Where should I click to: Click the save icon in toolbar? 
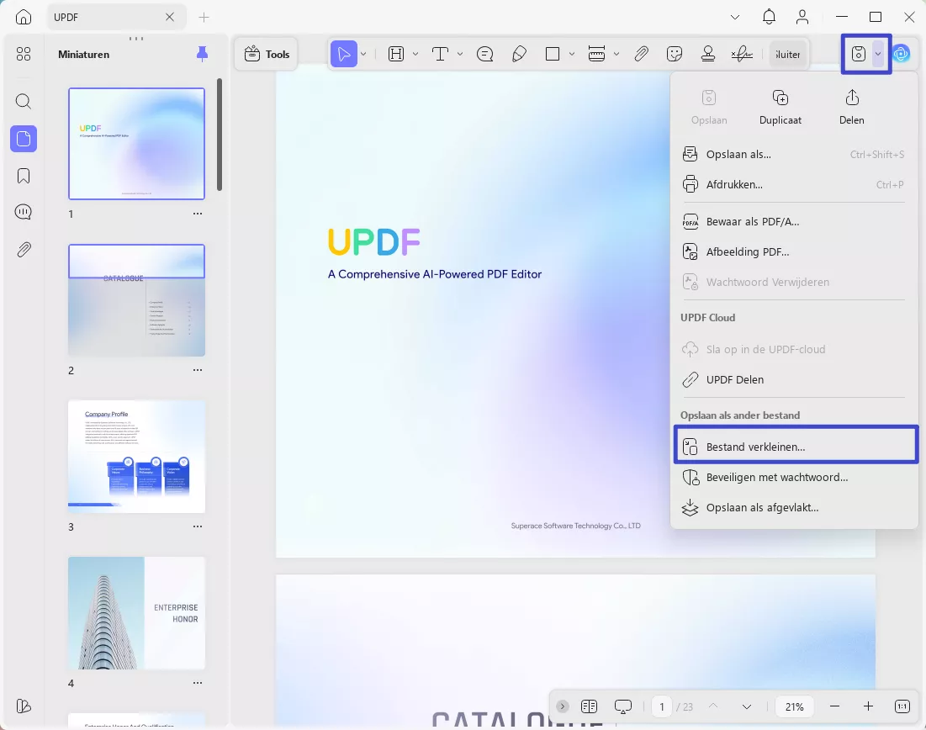858,55
